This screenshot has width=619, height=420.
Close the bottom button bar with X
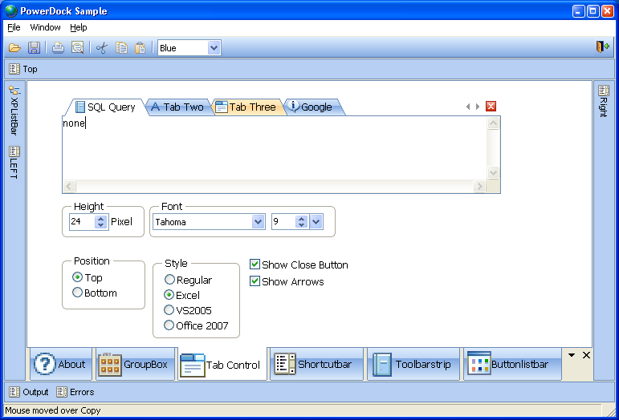[586, 355]
